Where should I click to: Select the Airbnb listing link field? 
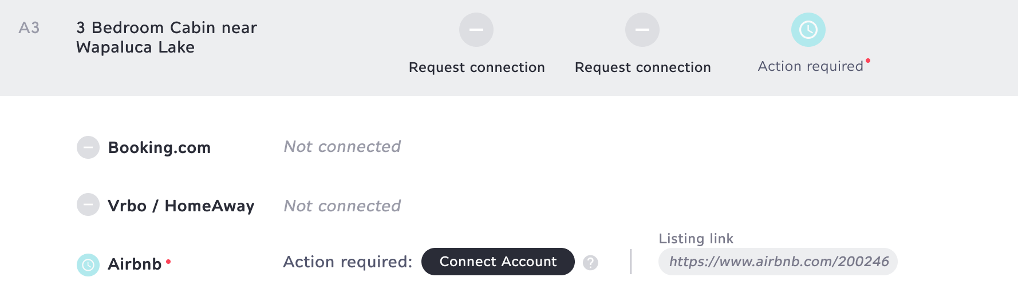tap(778, 262)
